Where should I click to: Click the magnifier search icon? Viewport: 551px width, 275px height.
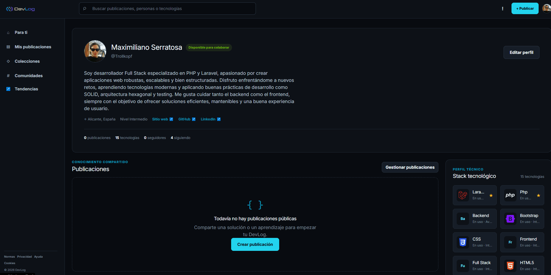(x=85, y=9)
